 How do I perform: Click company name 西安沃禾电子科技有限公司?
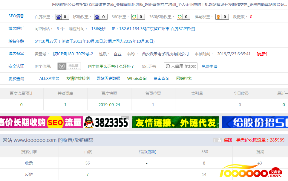(165, 54)
